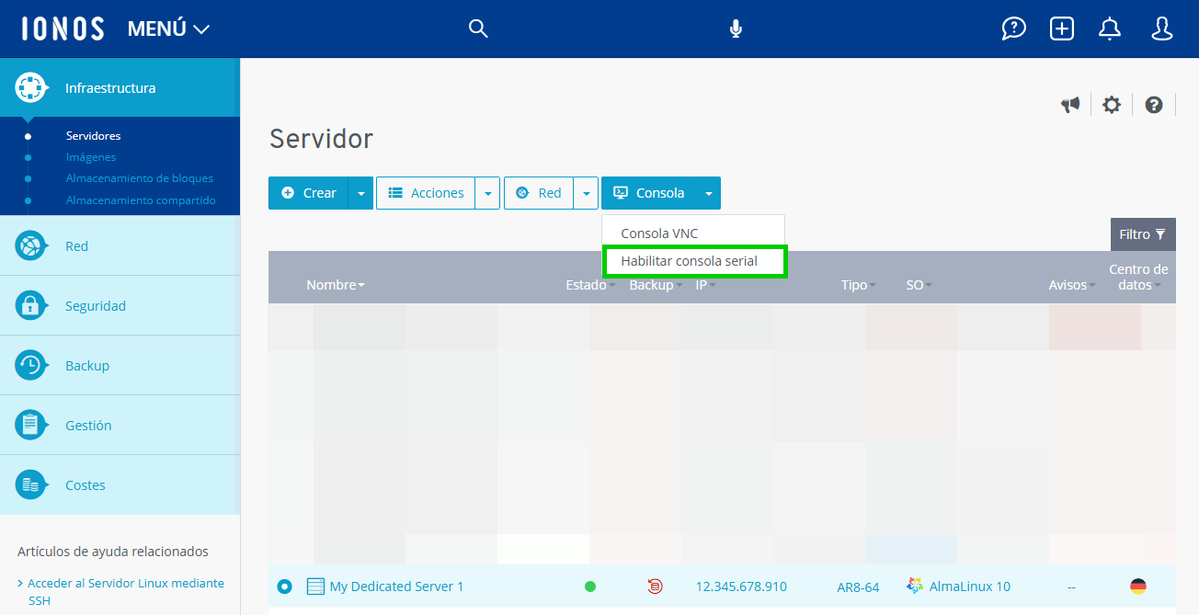This screenshot has height=615, width=1199.
Task: Click the Filtro button
Action: 1141,234
